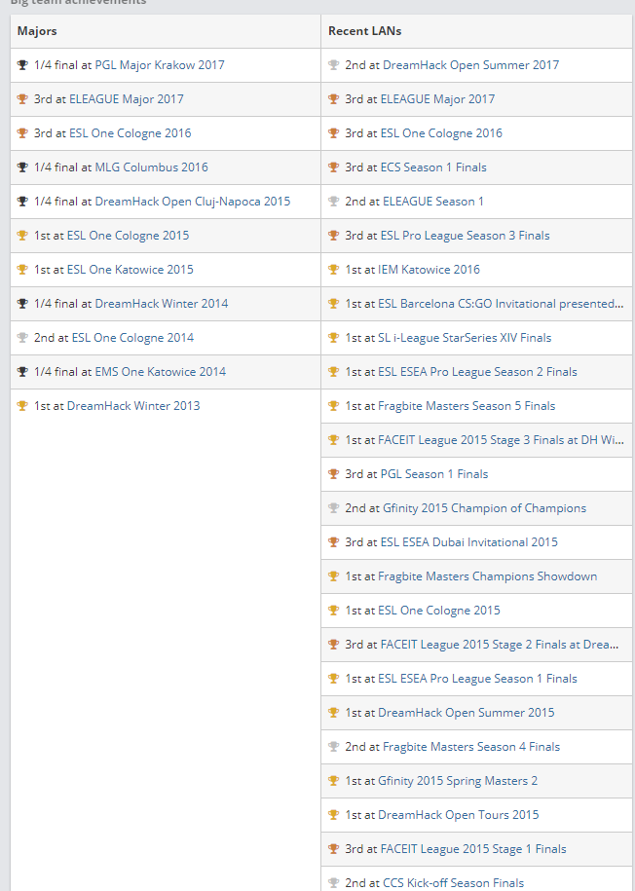This screenshot has height=891, width=635.
Task: Open Fragbite Masters Season 5 Finals link
Action: (467, 406)
